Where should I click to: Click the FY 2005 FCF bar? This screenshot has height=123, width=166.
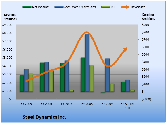[x=31, y=83]
